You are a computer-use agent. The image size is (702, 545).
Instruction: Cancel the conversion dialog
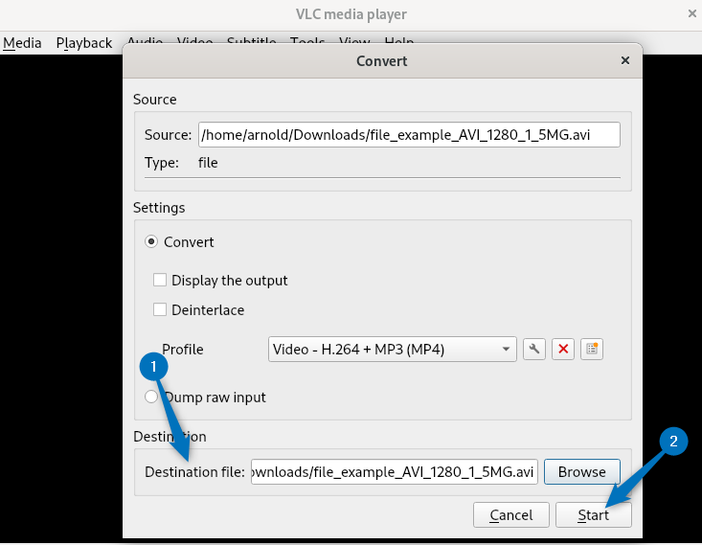[510, 515]
